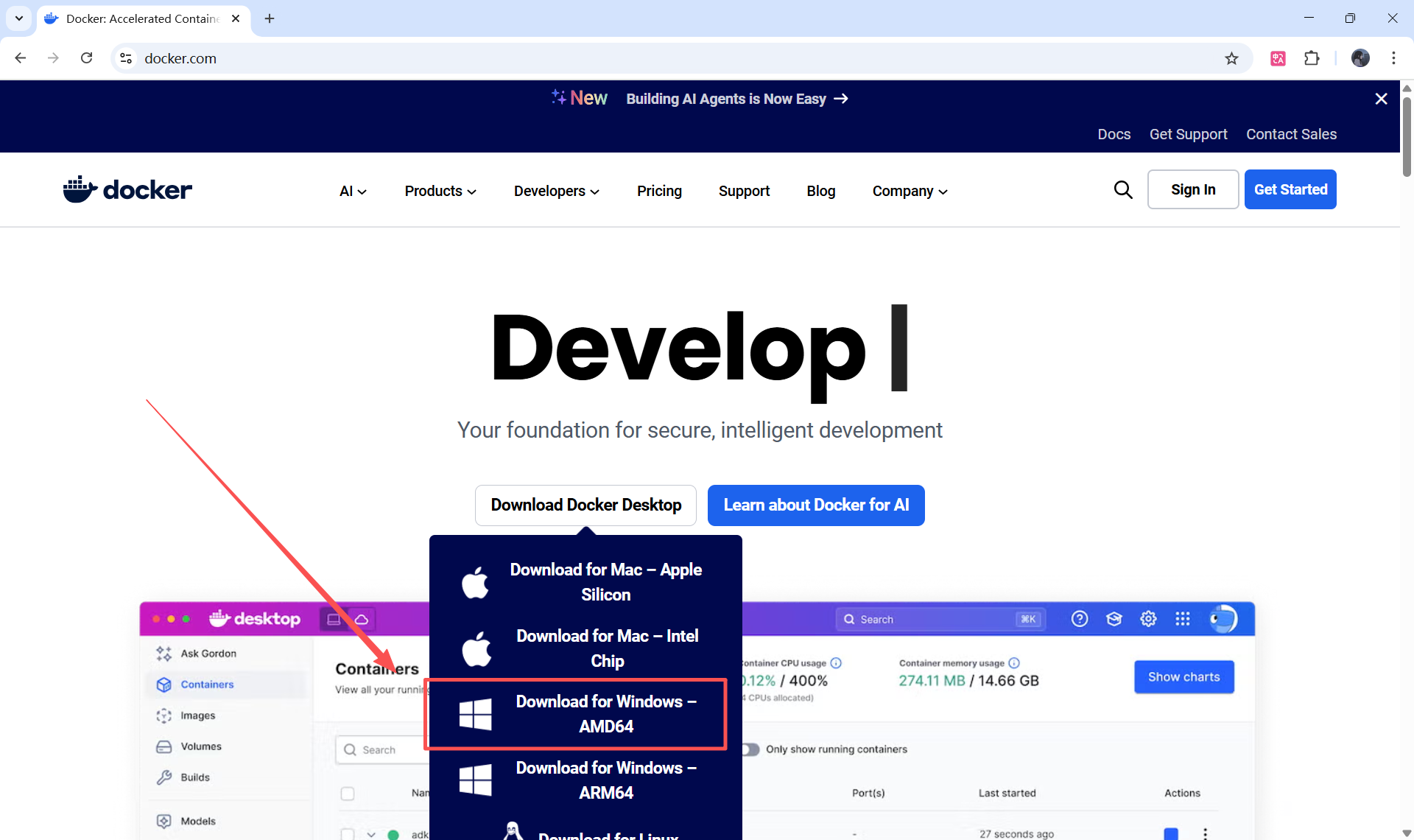Click Windows logo beside AMD64 download
Image resolution: width=1414 pixels, height=840 pixels.
(x=475, y=714)
